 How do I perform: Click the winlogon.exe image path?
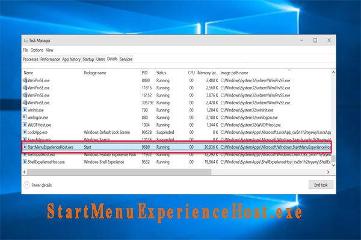pos(249,118)
